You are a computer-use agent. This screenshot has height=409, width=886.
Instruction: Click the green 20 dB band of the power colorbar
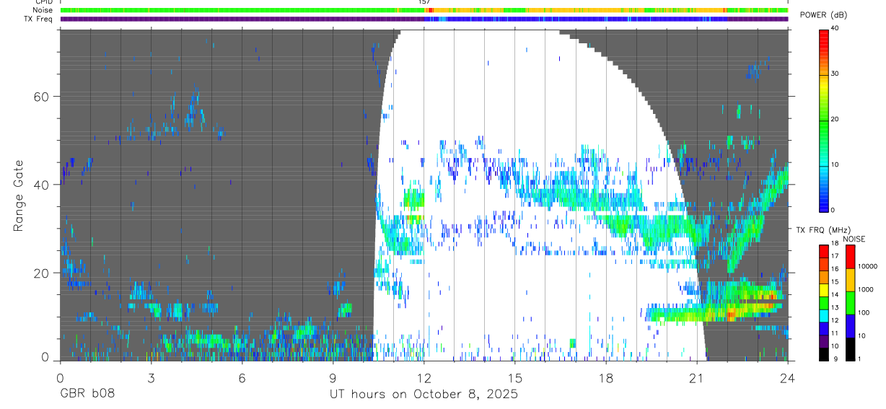823,119
